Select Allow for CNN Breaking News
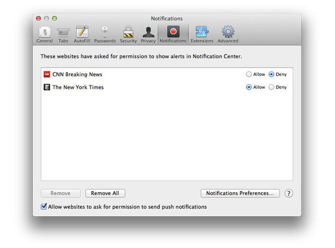335x248 pixels. [249, 74]
